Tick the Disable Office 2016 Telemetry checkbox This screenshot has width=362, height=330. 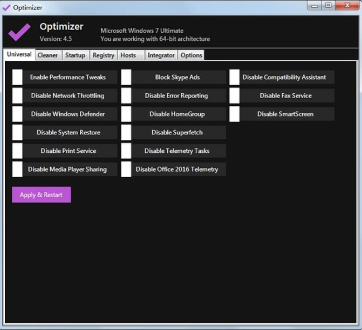(126, 169)
